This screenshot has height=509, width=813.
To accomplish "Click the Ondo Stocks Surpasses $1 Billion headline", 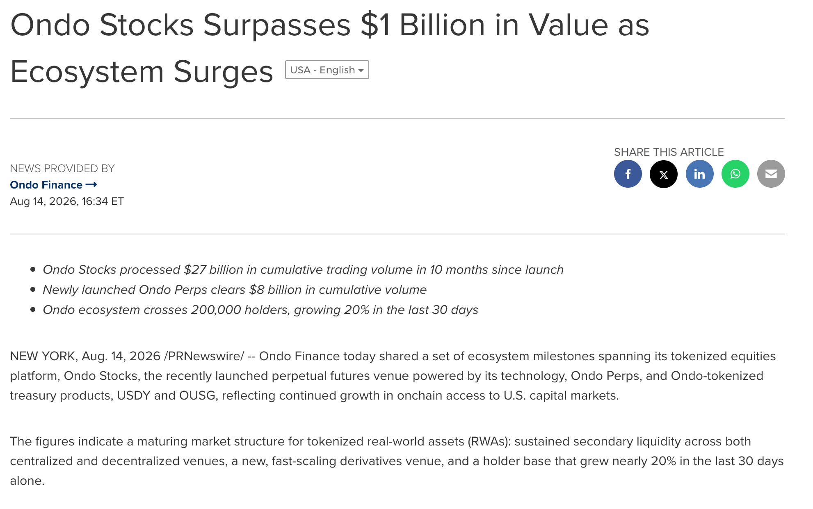I will pyautogui.click(x=329, y=48).
